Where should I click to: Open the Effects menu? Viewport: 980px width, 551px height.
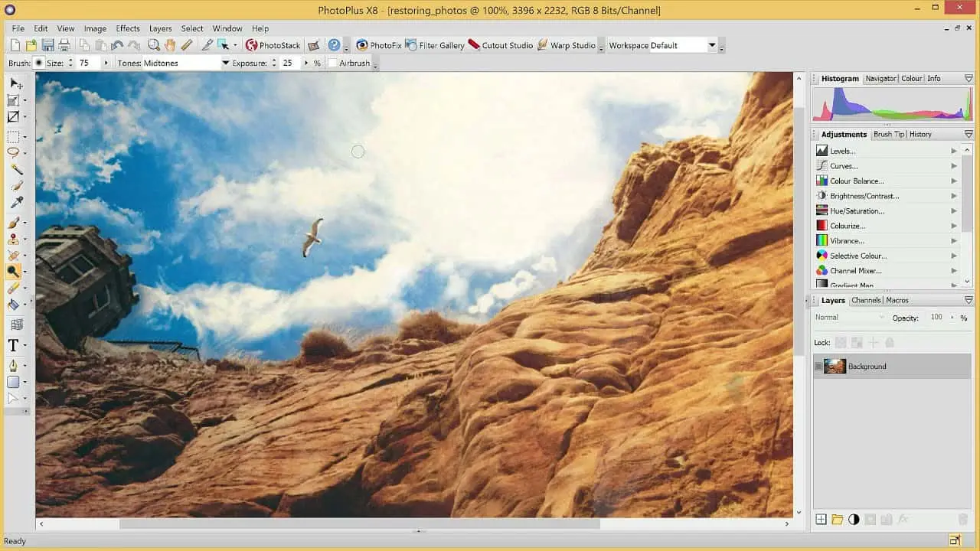[128, 28]
